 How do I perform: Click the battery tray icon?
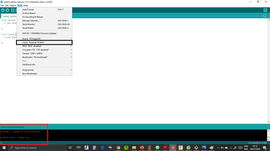222,148
